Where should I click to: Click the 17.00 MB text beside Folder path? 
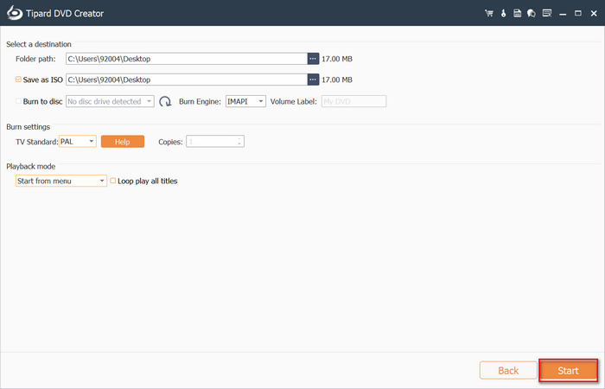tap(337, 59)
